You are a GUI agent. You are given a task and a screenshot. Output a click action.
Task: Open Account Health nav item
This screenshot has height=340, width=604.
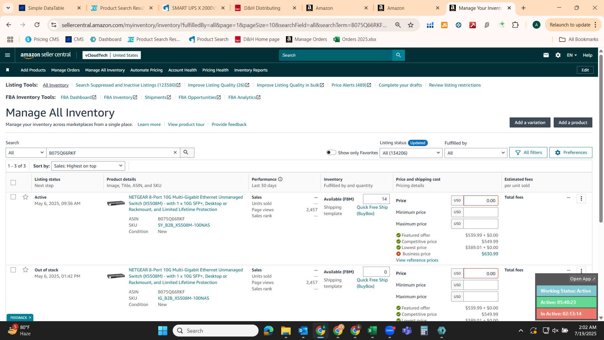point(182,70)
